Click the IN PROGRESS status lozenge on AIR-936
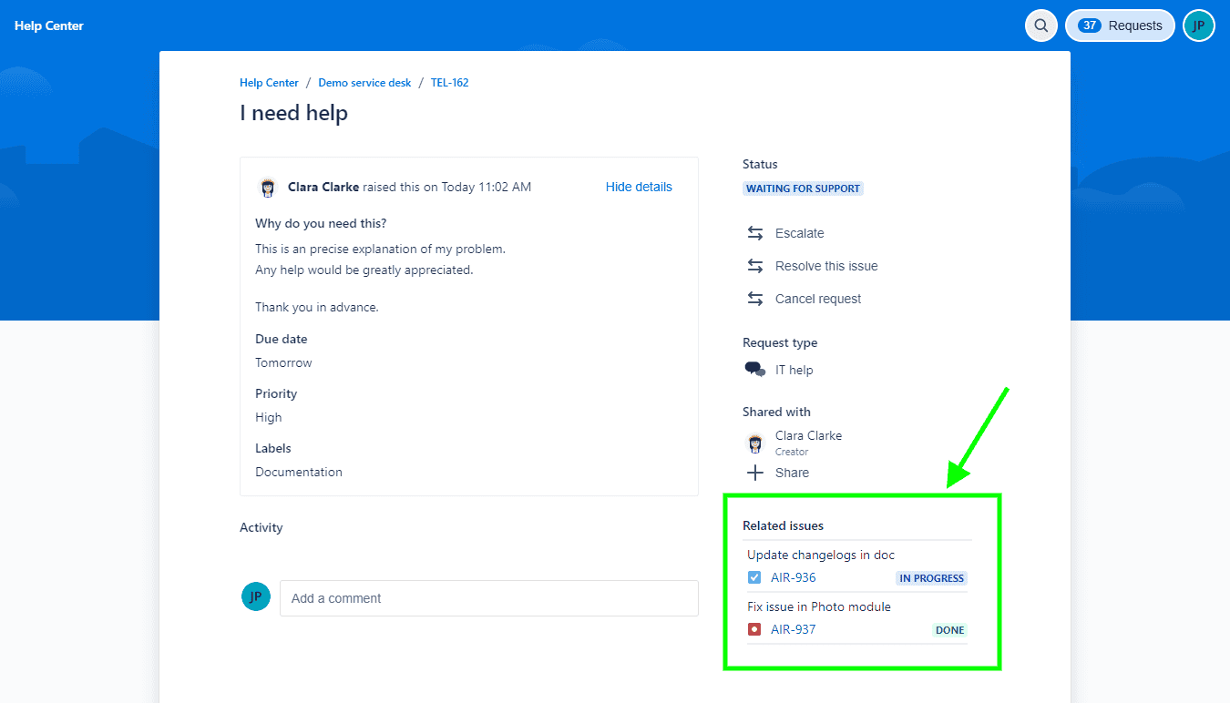The image size is (1230, 703). tap(931, 577)
